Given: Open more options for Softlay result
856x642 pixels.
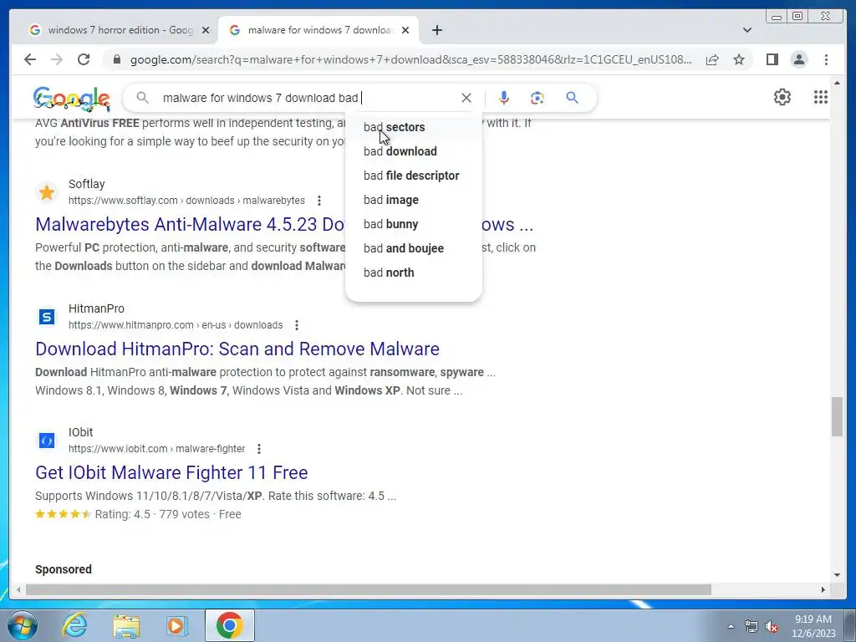Looking at the screenshot, I should [319, 201].
